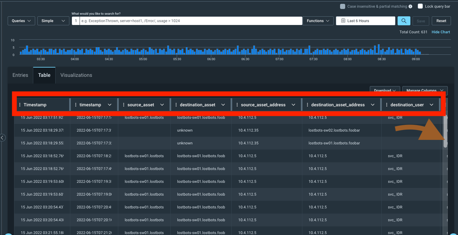Click the calendar icon in time range
Image resolution: width=458 pixels, height=235 pixels.
coord(343,21)
